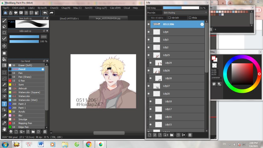Duplicate layer icon in layer panel
Screen dimensions: 263x148
(178, 135)
